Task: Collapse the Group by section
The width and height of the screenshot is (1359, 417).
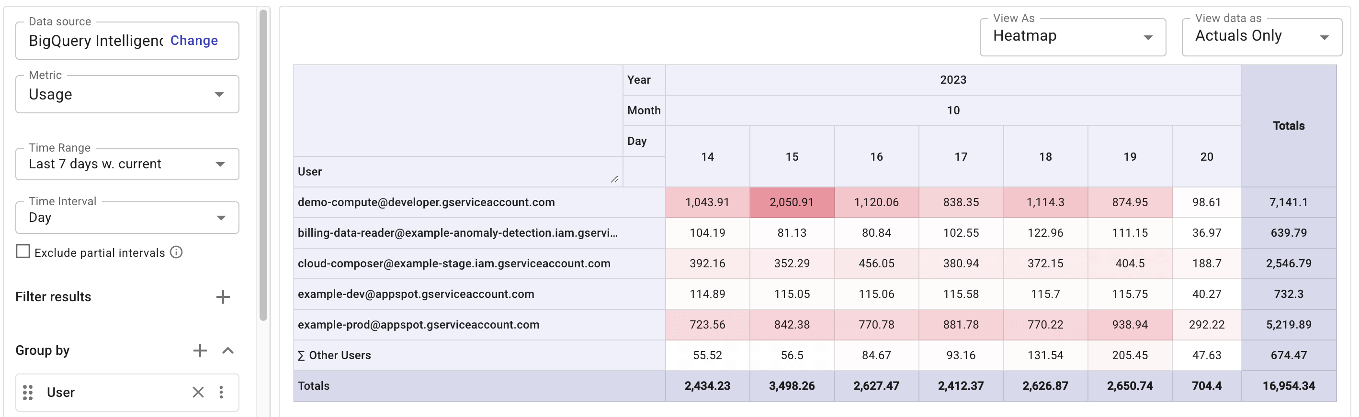Action: click(228, 351)
